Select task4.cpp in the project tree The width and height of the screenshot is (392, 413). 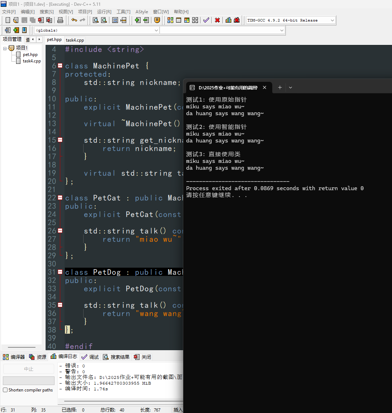pos(32,61)
